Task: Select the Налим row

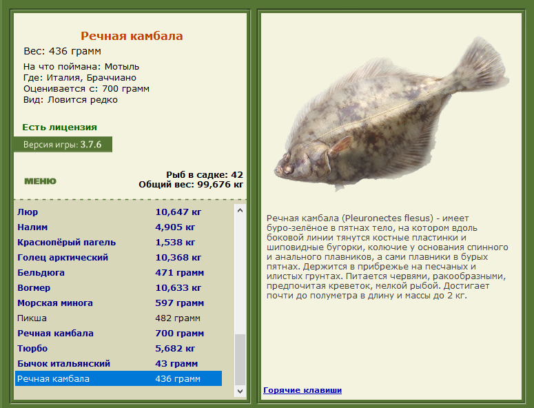Action: coord(119,227)
